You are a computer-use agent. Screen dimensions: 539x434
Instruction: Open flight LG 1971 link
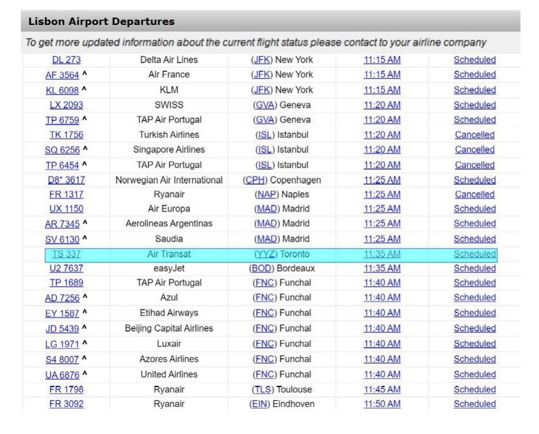click(62, 344)
